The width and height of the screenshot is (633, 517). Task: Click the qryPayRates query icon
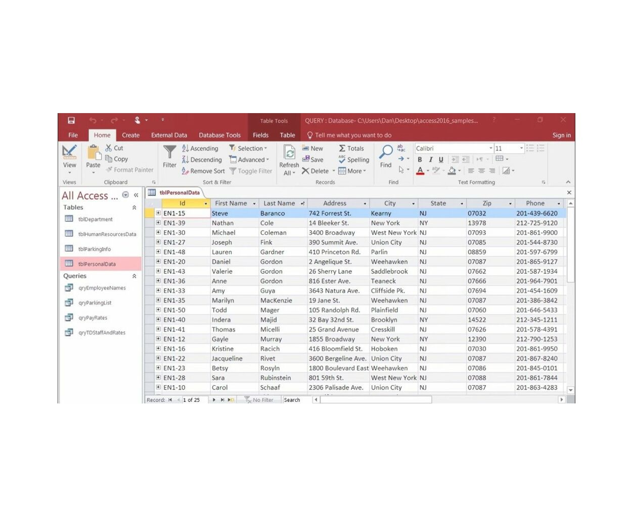pos(69,318)
